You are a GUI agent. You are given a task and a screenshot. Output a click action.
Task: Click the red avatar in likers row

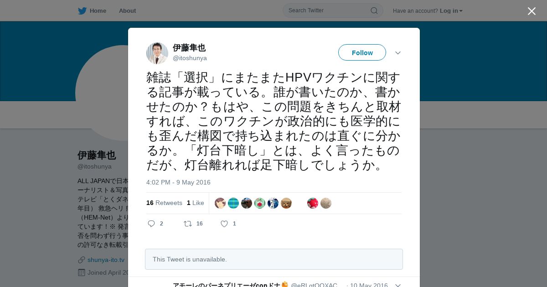(x=313, y=203)
